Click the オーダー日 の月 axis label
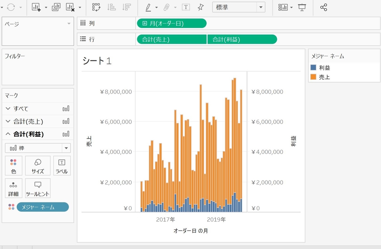The height and width of the screenshot is (249, 381). click(191, 231)
